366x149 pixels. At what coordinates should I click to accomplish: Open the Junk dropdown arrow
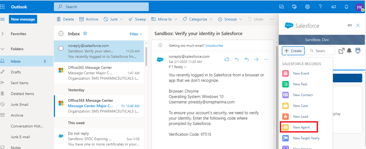(121, 19)
